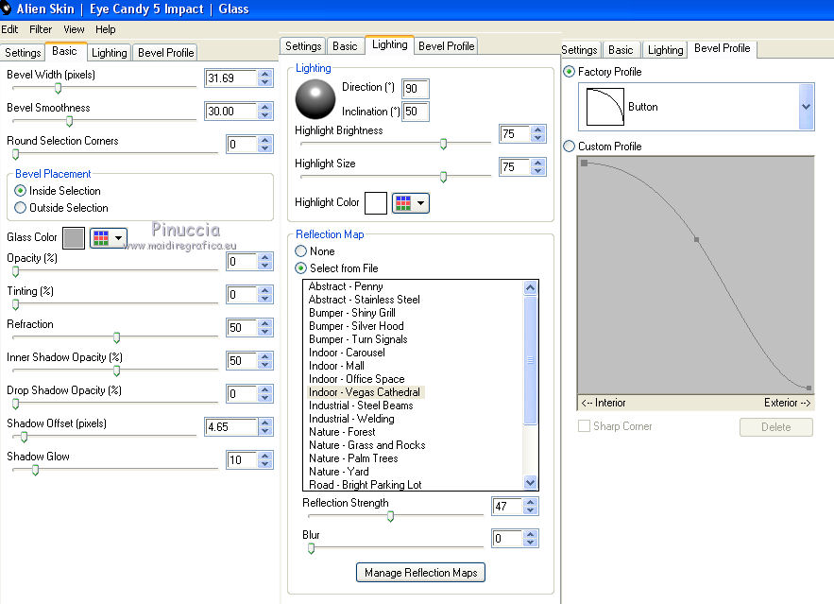Select the Outside Selection radio button
This screenshot has height=604, width=834.
tap(21, 208)
